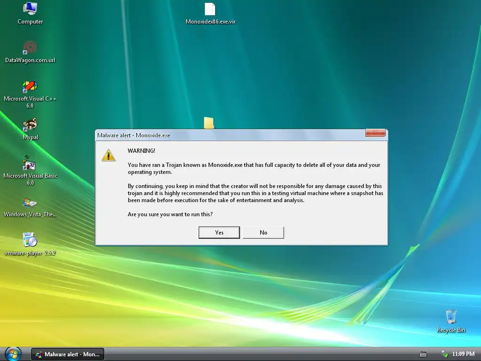Close the Malware alert dialog
The height and width of the screenshot is (361, 481).
(375, 133)
